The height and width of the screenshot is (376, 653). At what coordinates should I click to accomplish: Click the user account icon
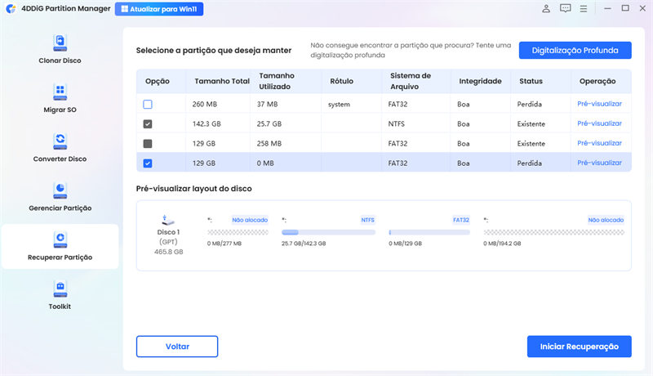545,9
